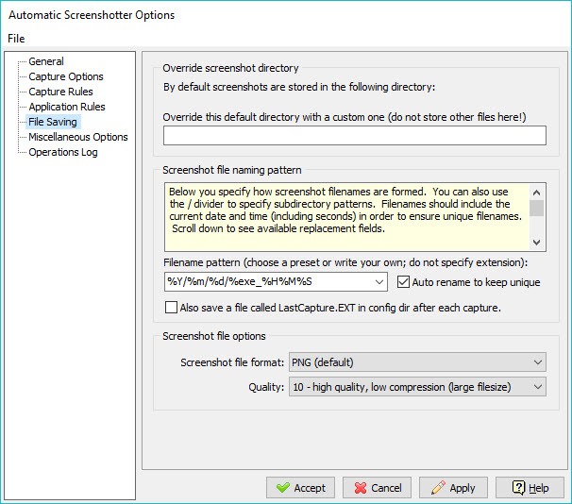This screenshot has height=504, width=572.
Task: Select Application Rules in sidebar
Action: pos(67,107)
